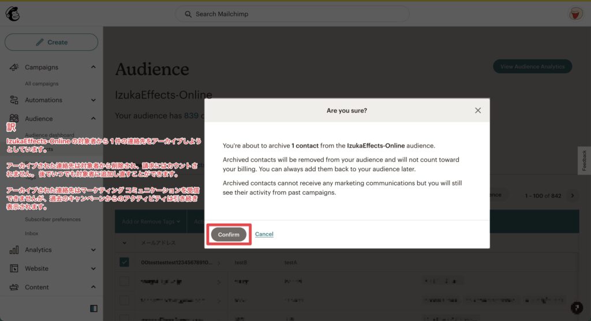The image size is (591, 321).
Task: Expand the Website menu chevron
Action: (93, 269)
